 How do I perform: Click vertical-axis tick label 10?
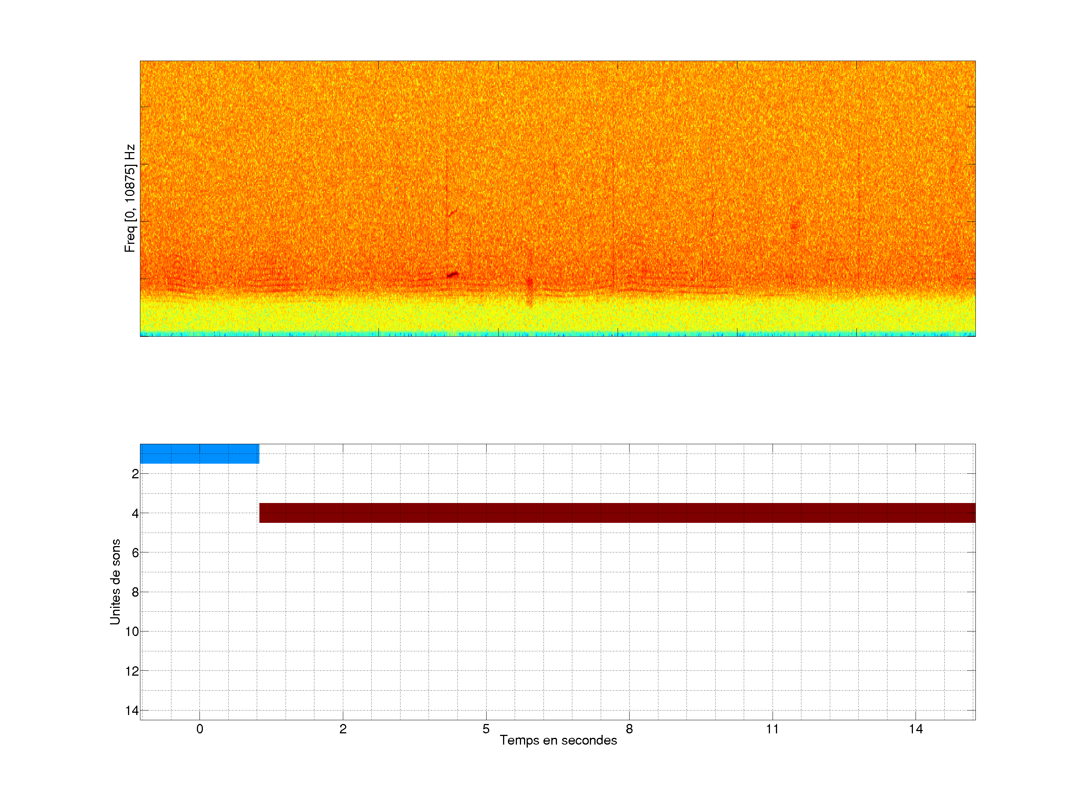coord(132,631)
